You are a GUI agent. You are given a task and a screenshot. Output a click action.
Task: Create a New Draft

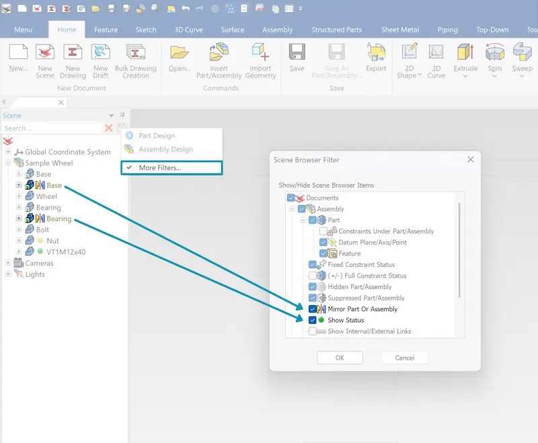pos(100,52)
